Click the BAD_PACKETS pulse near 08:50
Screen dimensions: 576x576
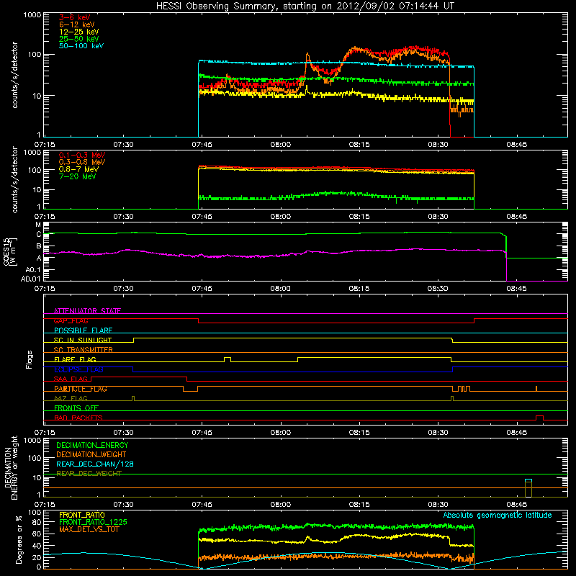(539, 418)
